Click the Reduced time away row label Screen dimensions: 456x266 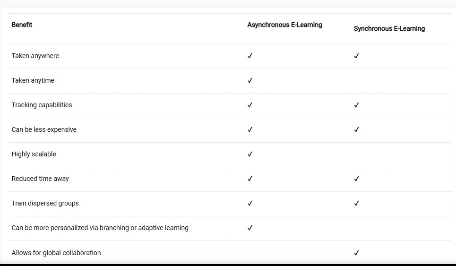point(40,179)
